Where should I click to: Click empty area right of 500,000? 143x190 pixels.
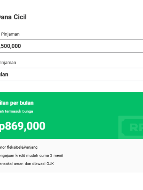click(x=81, y=46)
